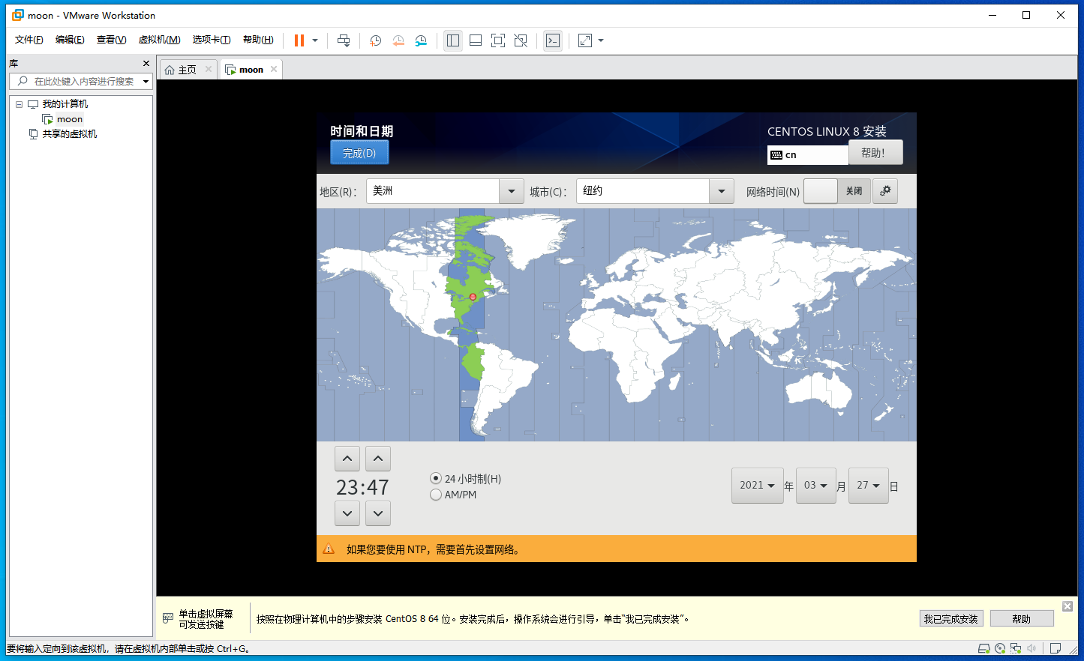Pause the virtual machine with the orange pause icon

[x=299, y=40]
